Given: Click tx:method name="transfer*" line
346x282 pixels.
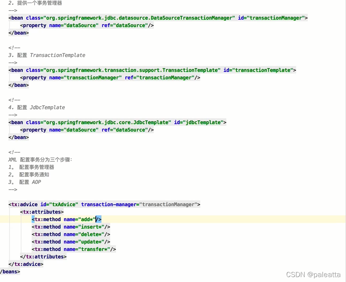Looking at the screenshot, I should [74, 249].
